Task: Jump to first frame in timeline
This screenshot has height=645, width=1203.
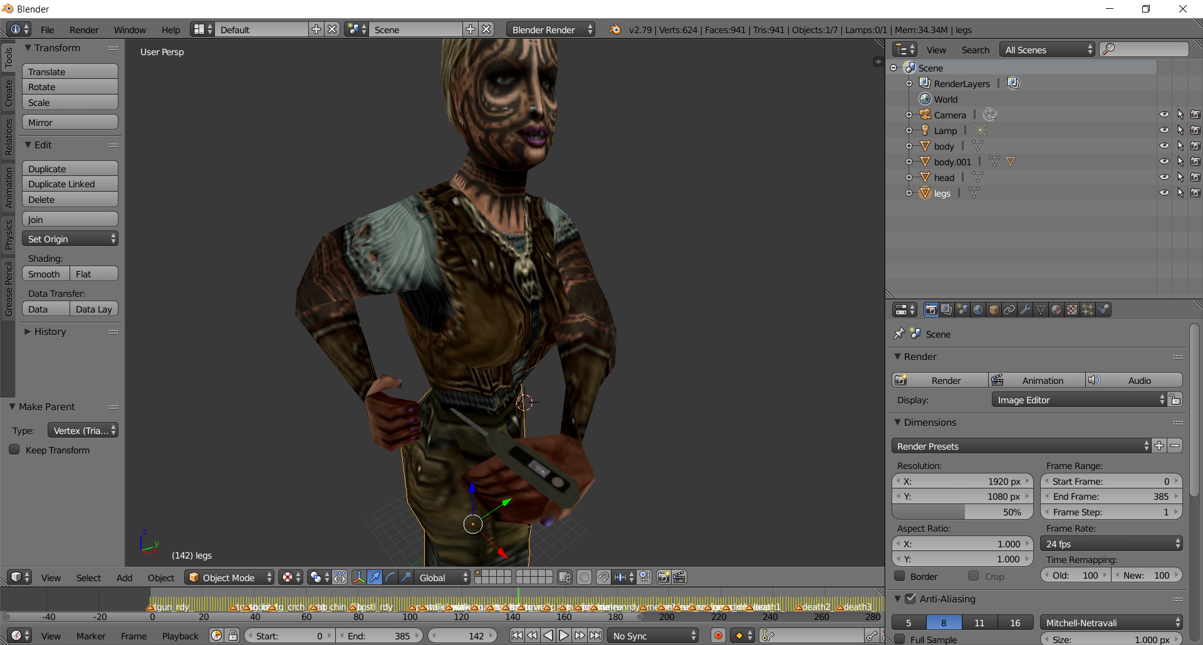Action: click(x=516, y=636)
